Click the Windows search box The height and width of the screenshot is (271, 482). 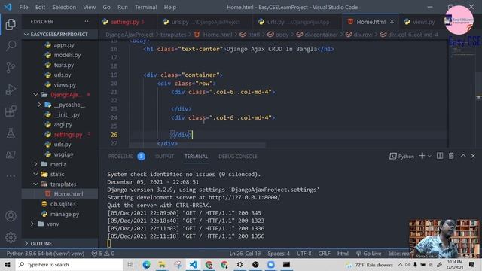69,264
